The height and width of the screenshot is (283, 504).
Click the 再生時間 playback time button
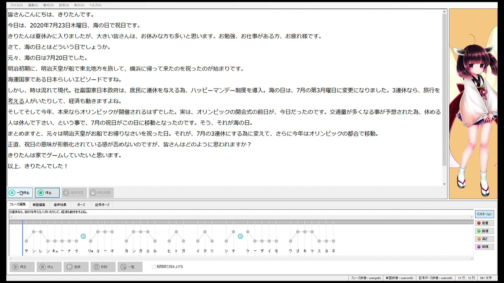point(101,193)
